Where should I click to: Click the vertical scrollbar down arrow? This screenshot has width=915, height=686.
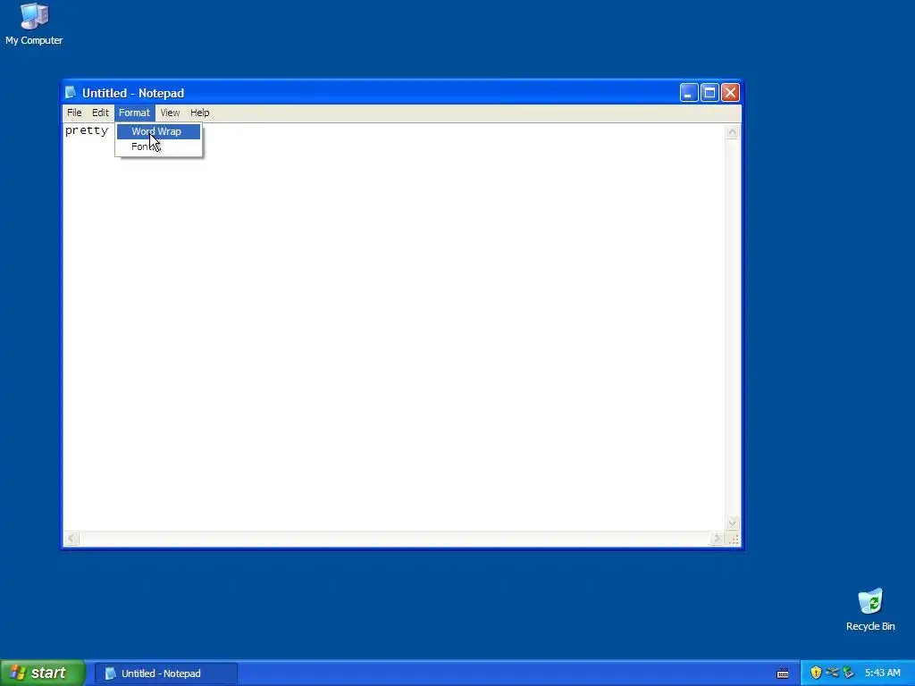point(733,523)
